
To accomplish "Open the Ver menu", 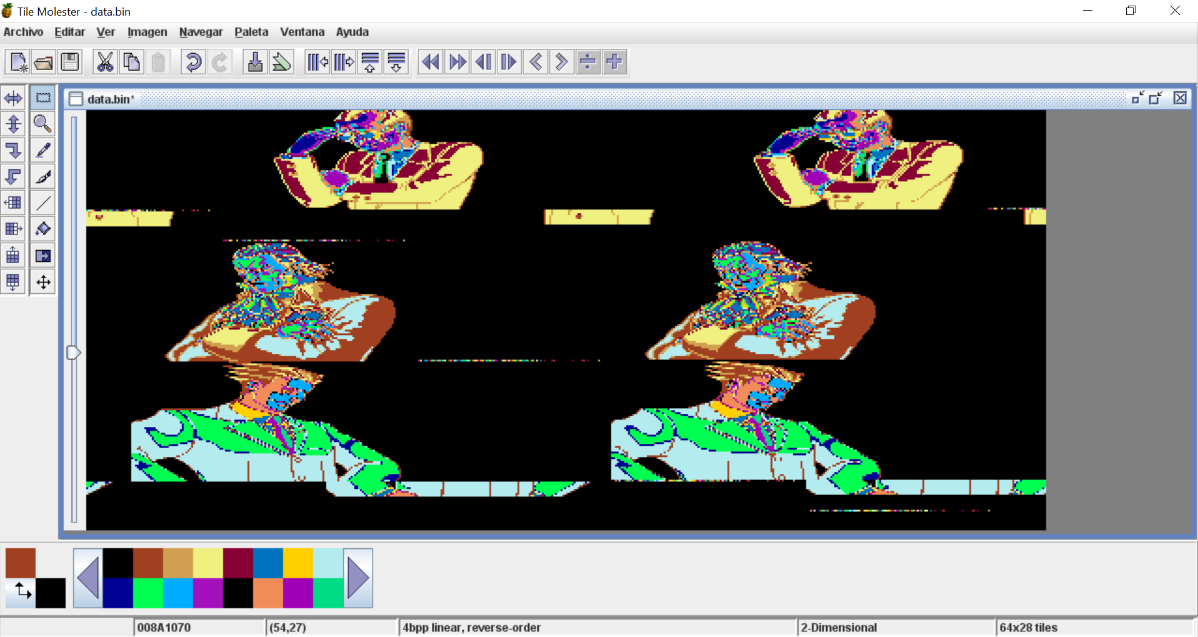I will click(106, 32).
